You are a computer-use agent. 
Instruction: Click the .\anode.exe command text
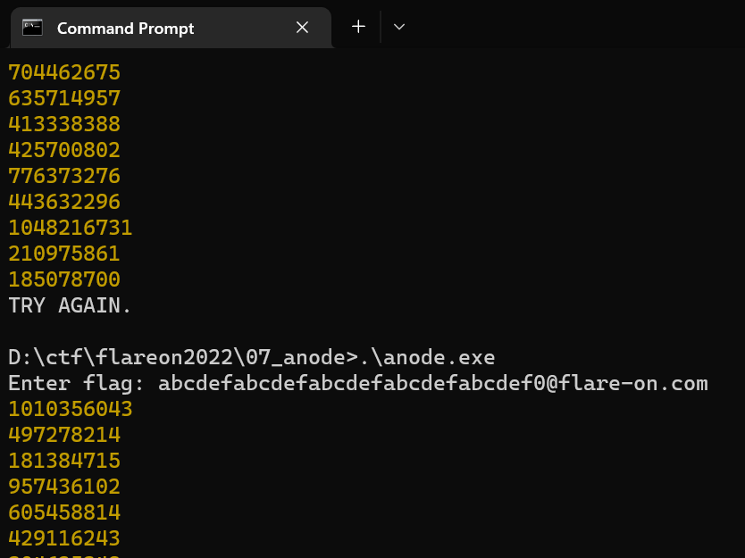coord(427,358)
